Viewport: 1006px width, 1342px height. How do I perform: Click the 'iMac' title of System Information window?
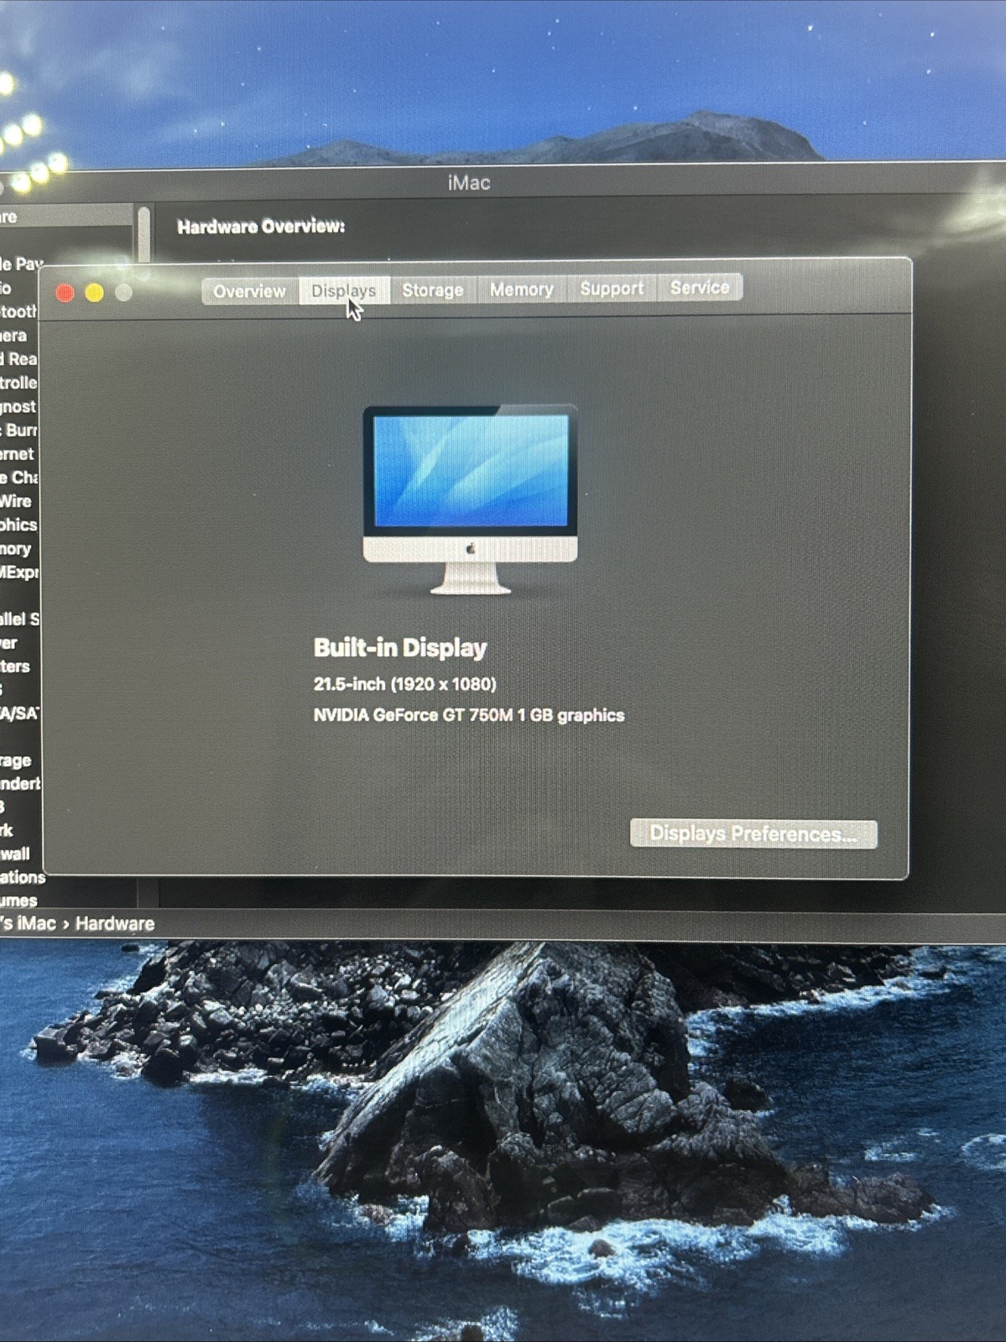point(469,183)
